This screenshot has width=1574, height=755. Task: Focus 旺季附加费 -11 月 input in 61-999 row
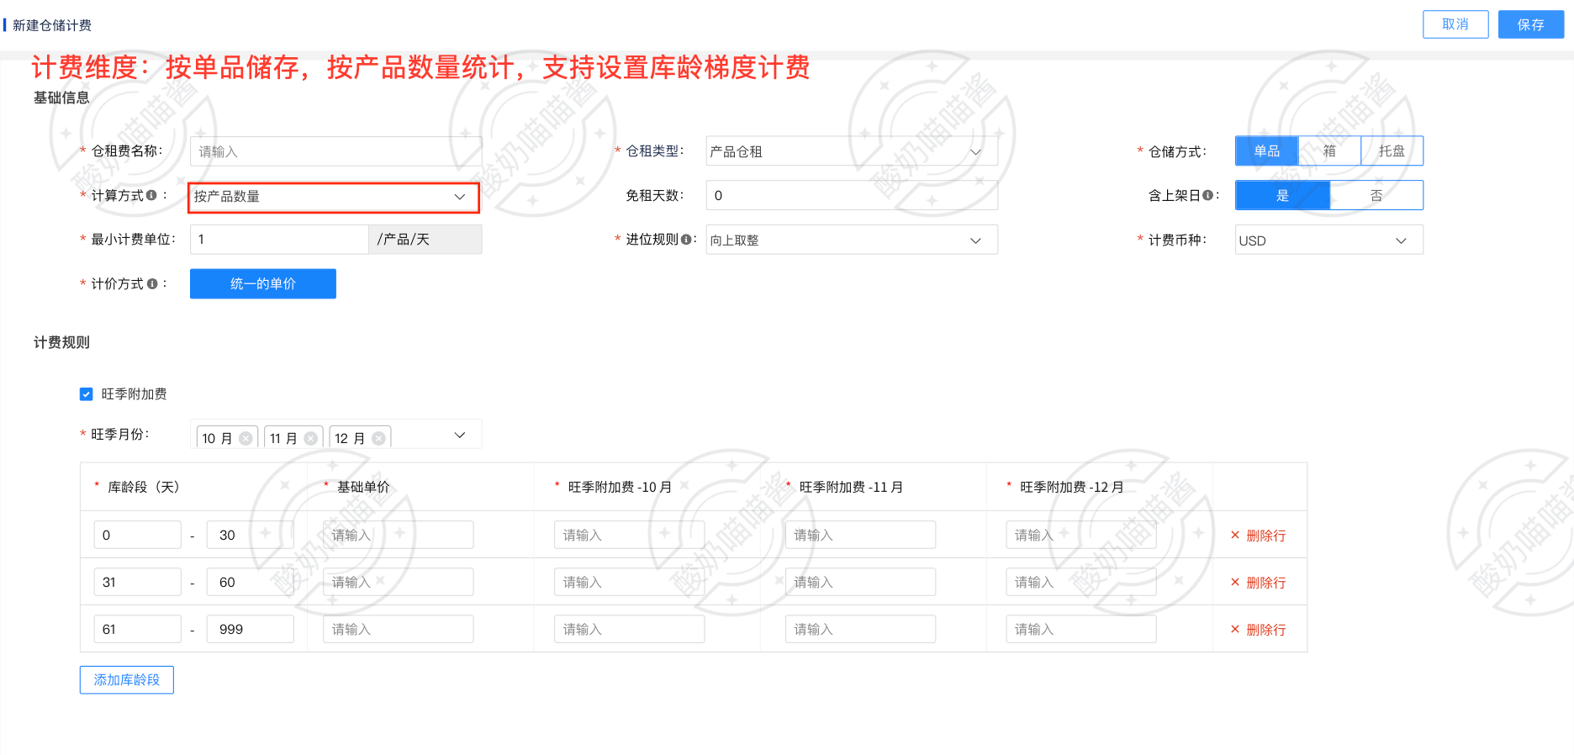(x=861, y=629)
